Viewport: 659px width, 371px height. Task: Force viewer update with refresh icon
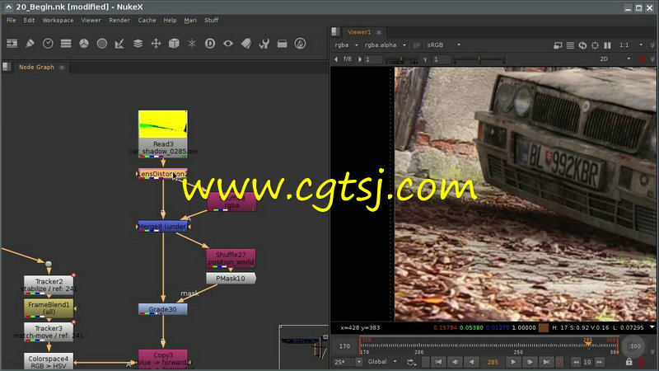click(x=582, y=45)
